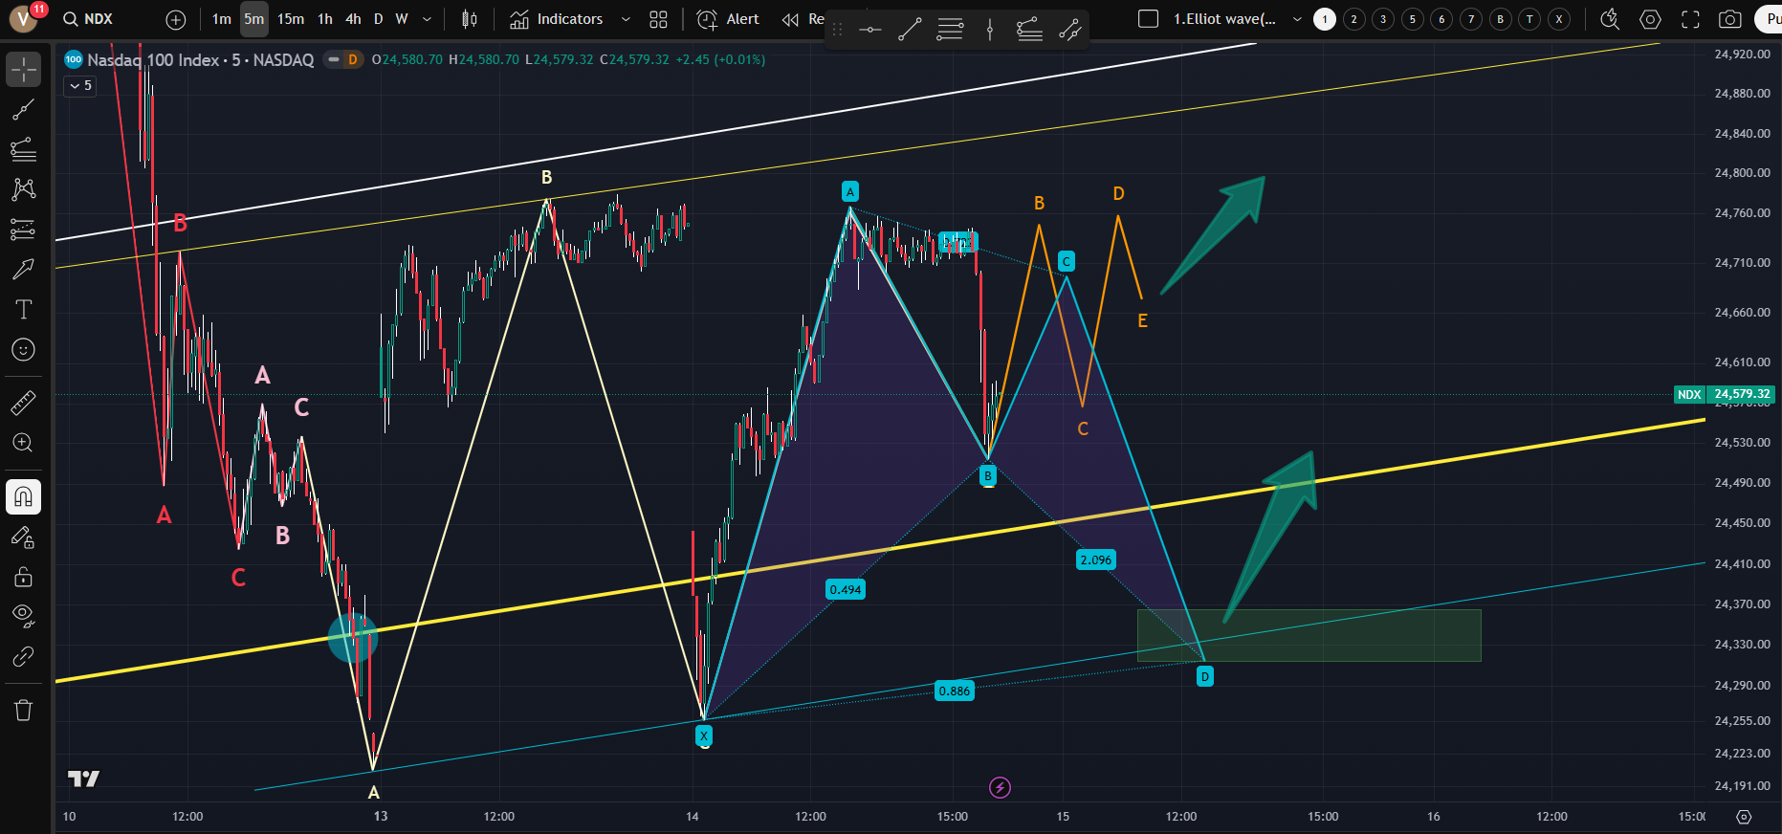Select the trend line tool in floating toolbar
Screen dimensions: 1782x834
(x=910, y=30)
